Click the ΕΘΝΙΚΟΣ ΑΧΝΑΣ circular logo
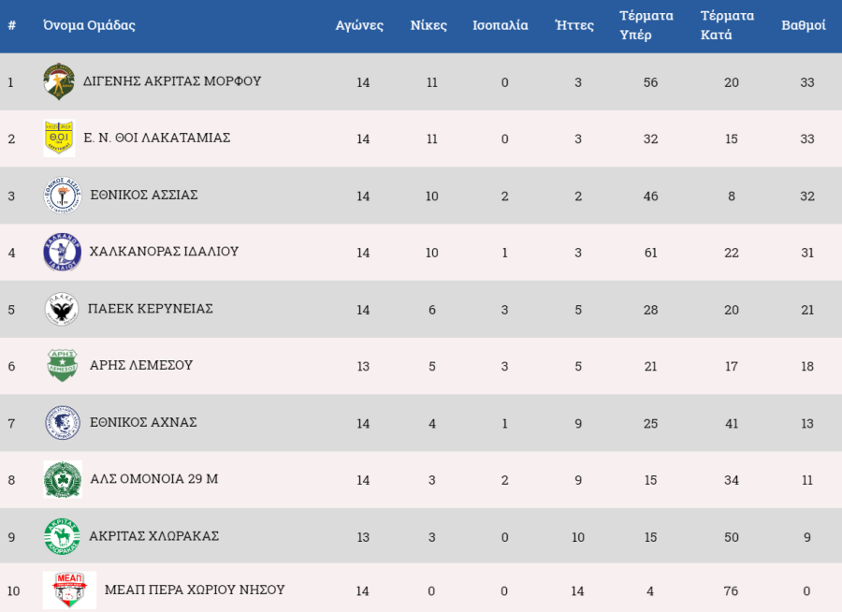Image resolution: width=842 pixels, height=612 pixels. pos(63,423)
